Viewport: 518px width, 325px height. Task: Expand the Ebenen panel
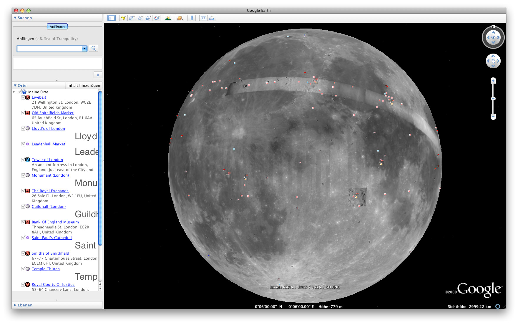(x=15, y=305)
